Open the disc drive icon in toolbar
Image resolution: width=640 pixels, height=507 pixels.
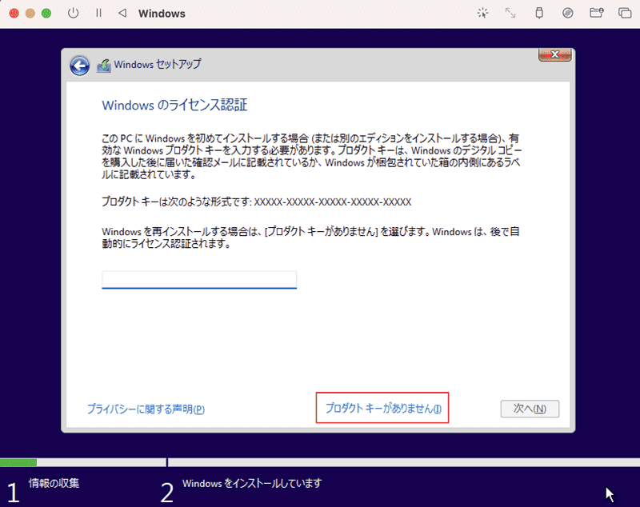tap(568, 13)
